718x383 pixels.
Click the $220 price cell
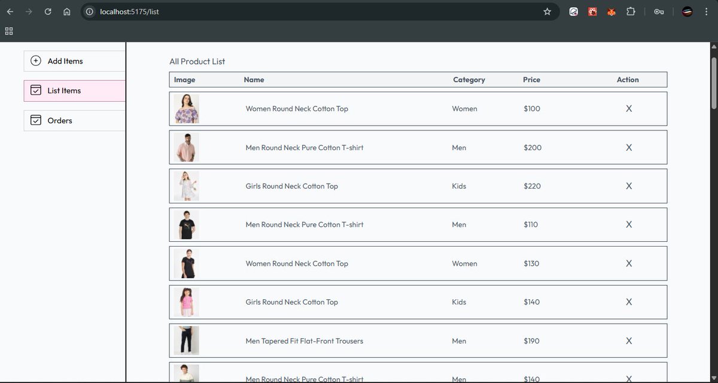[x=532, y=186]
